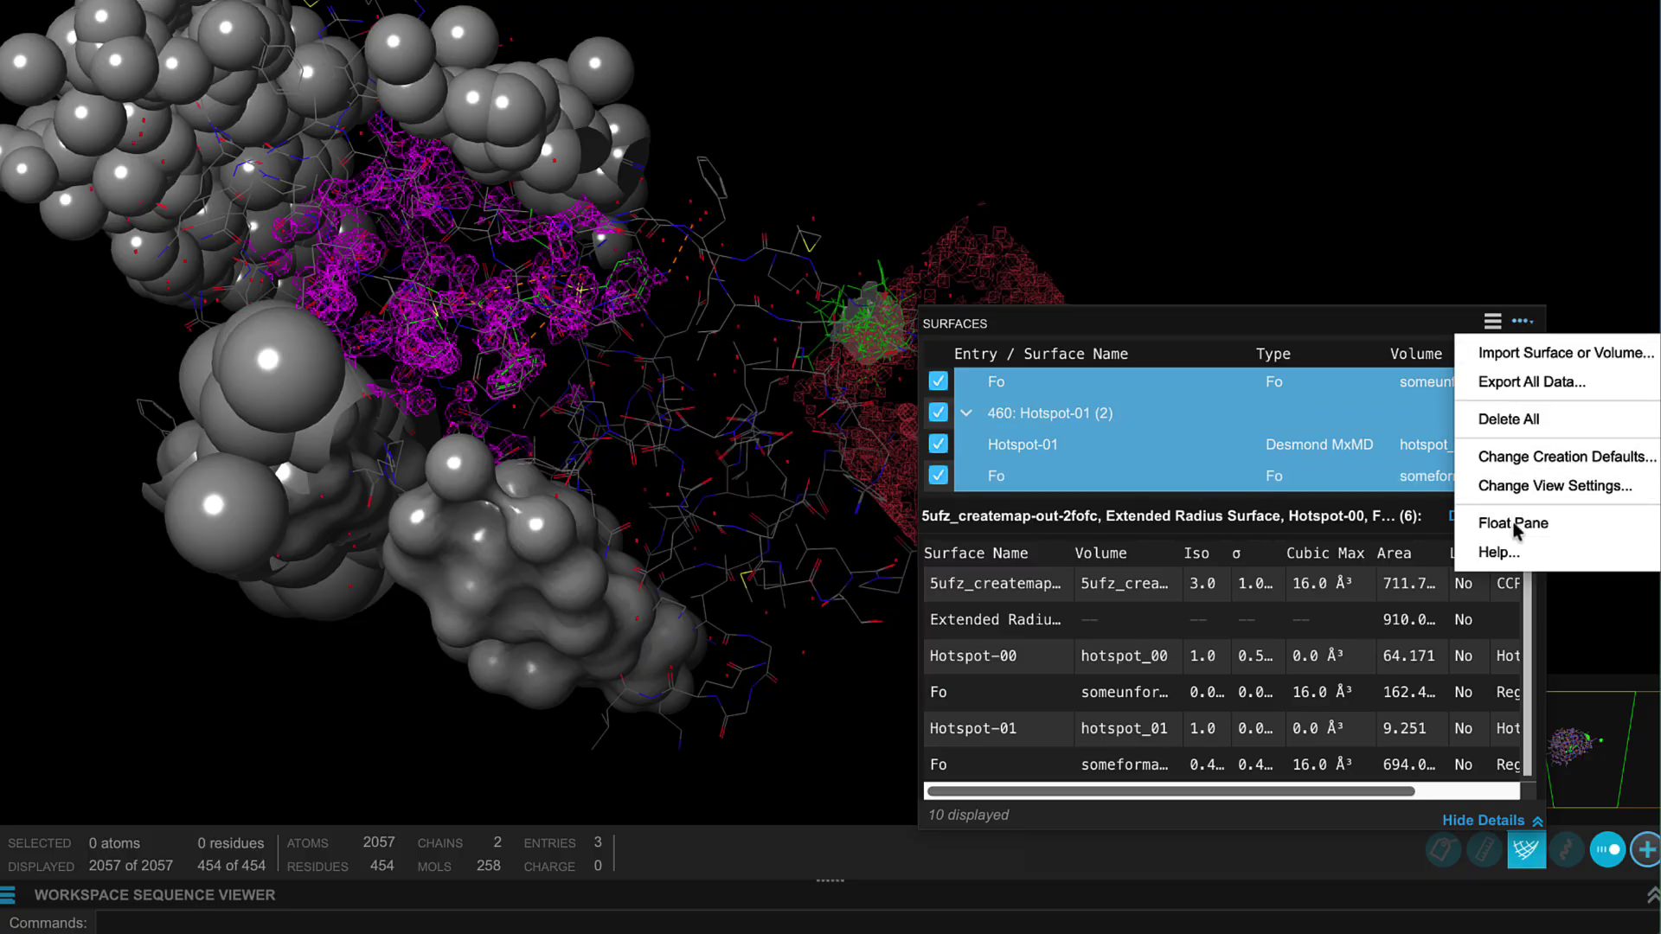Viewport: 1661px width, 934px height.
Task: Select the Hotspot-01 details row name
Action: pos(972,729)
